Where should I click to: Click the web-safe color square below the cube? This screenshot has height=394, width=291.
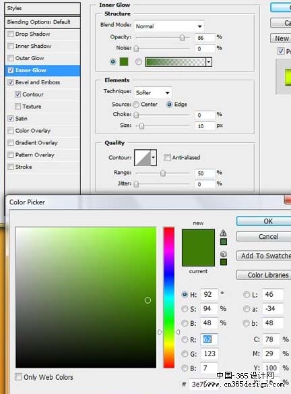point(223,262)
